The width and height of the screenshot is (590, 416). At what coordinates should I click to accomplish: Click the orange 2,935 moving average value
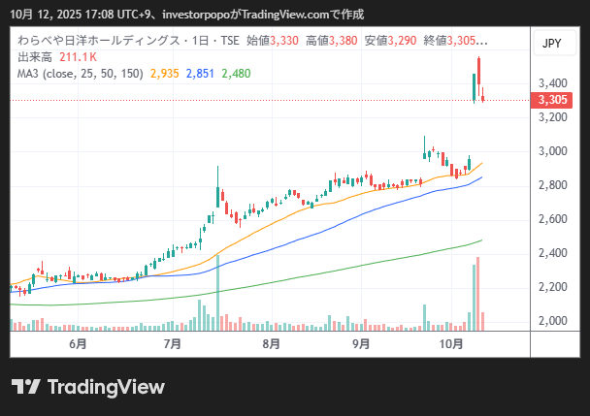(x=164, y=73)
